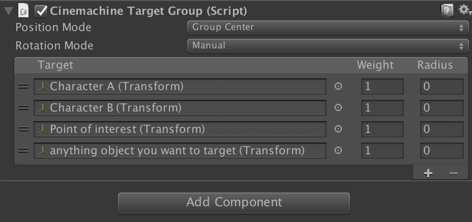This screenshot has height=222, width=472.
Task: Open the Rotation Mode dropdown
Action: point(328,46)
